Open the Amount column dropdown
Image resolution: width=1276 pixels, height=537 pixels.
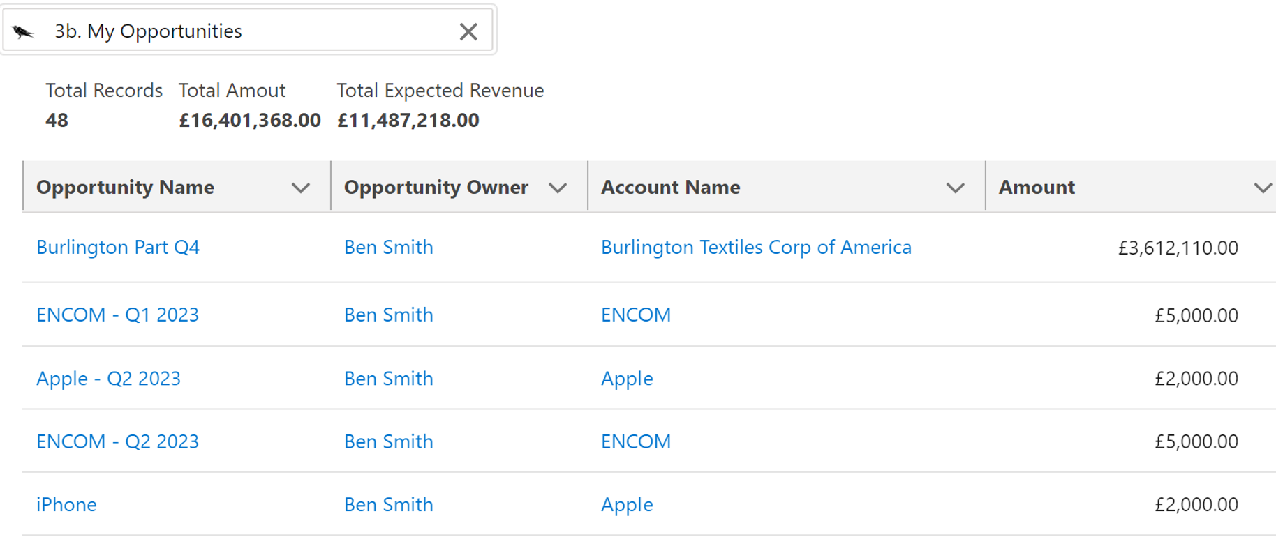[1263, 188]
